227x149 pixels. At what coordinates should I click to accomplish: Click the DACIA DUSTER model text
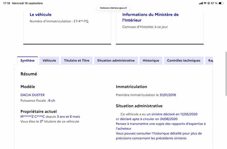coord(33,95)
